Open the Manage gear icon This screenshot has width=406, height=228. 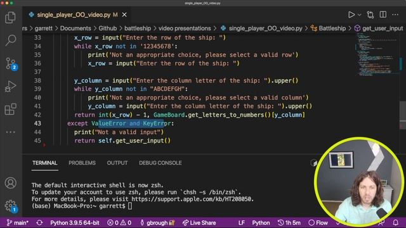click(x=11, y=206)
